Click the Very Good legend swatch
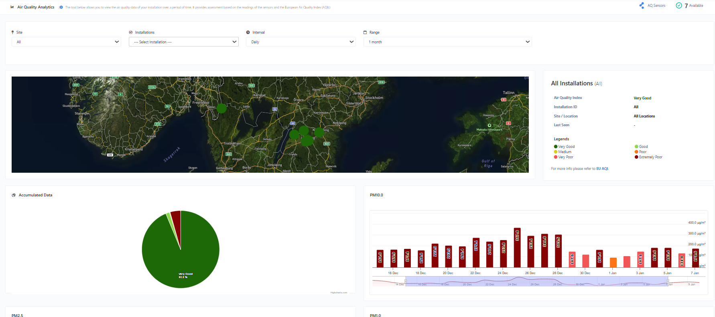 (x=556, y=147)
